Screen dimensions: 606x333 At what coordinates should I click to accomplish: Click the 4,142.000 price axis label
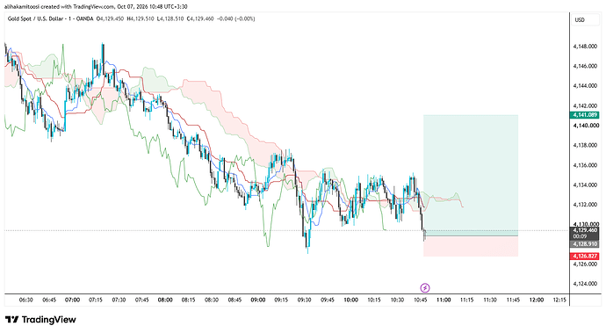click(585, 105)
